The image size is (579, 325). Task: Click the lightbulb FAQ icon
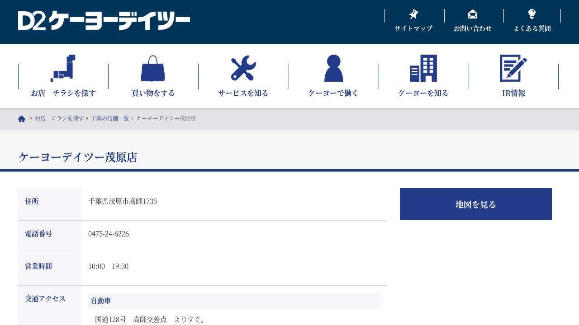tap(532, 14)
